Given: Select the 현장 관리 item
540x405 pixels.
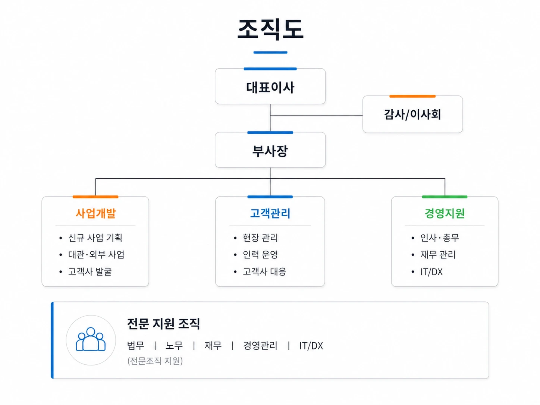Looking at the screenshot, I should pos(260,238).
